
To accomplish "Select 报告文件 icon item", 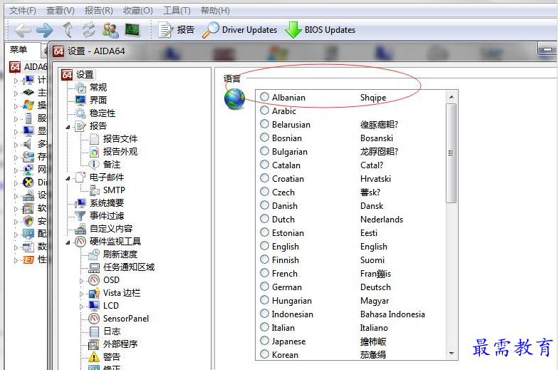I will click(94, 139).
